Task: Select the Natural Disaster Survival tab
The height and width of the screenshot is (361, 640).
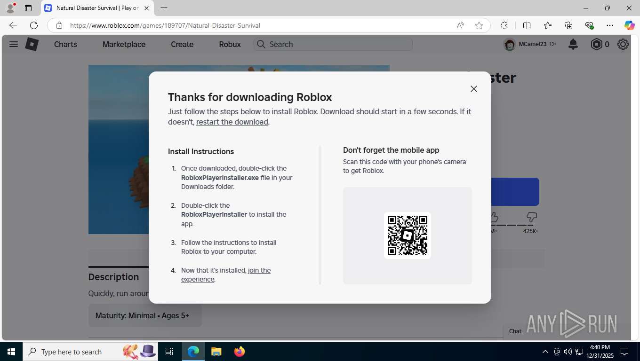Action: pyautogui.click(x=97, y=8)
